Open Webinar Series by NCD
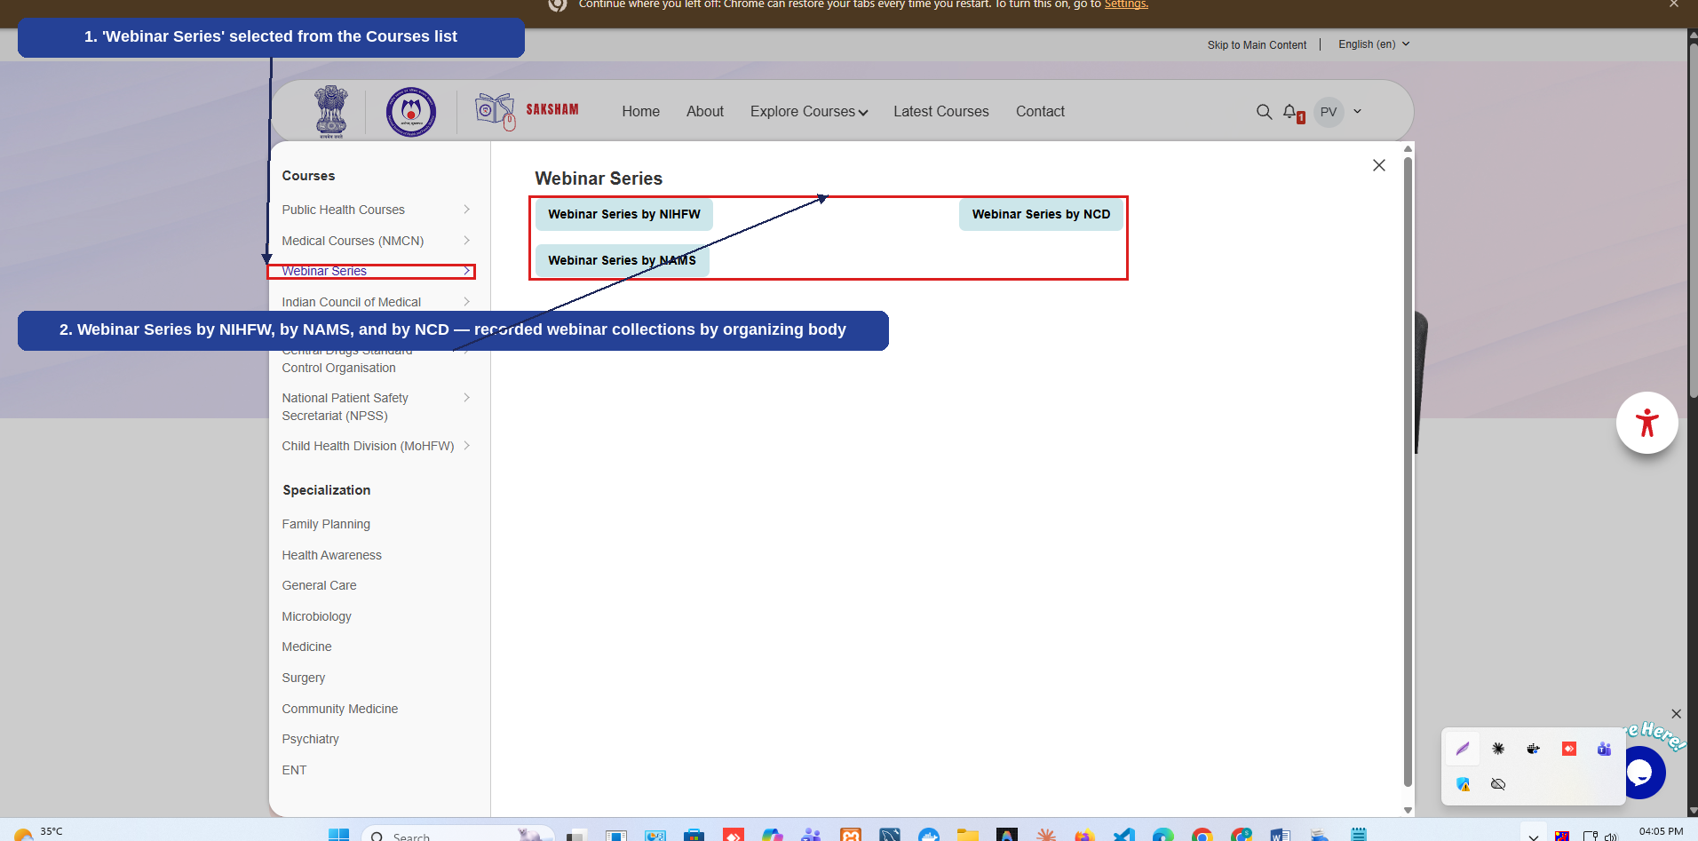Image resolution: width=1698 pixels, height=841 pixels. click(1041, 215)
